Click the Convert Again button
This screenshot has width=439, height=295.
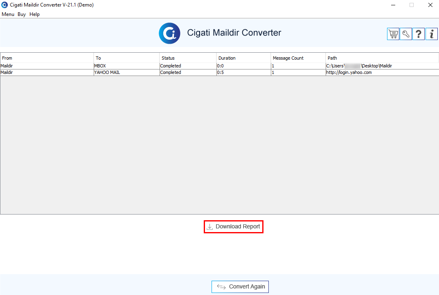(x=240, y=286)
